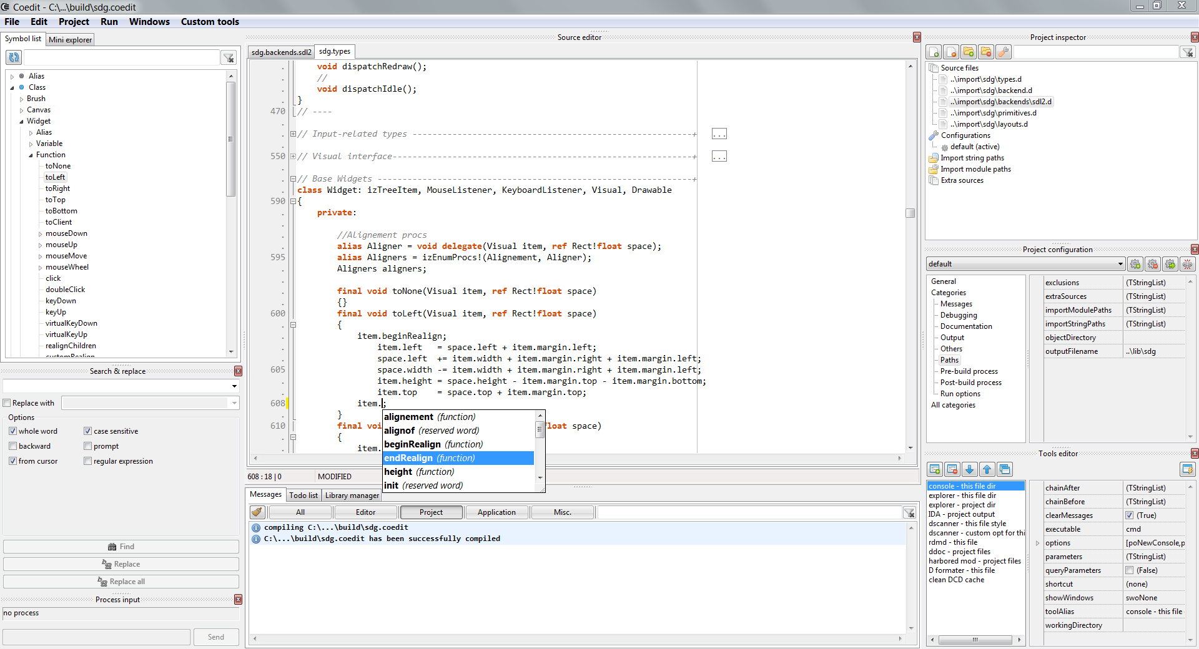Collapse the Widget tree node
Viewport: 1199px width, 649px height.
(x=21, y=122)
